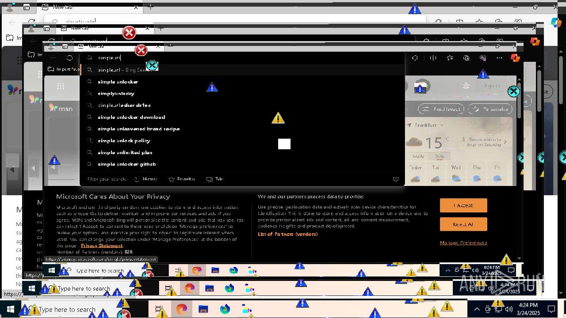This screenshot has height=318, width=566.
Task: Show hidden tray icons on outermost taskbar
Action: [x=477, y=309]
